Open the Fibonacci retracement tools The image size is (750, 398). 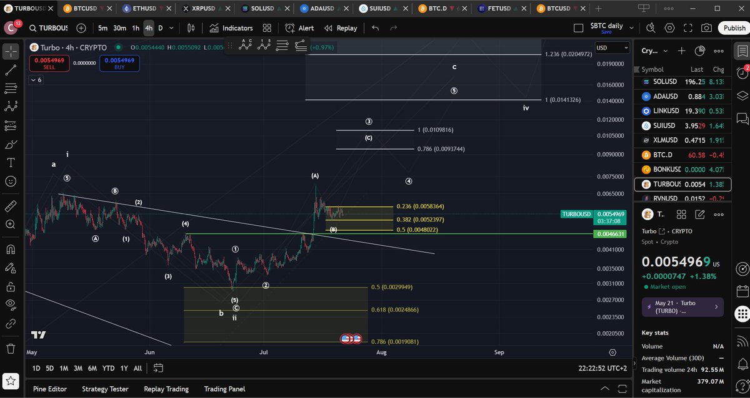11,89
